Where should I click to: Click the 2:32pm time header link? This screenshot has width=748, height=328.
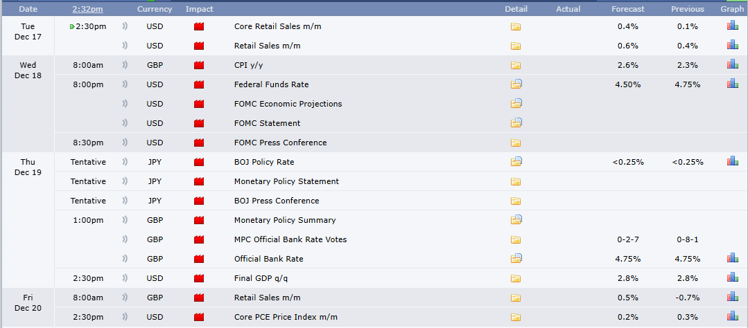[87, 9]
